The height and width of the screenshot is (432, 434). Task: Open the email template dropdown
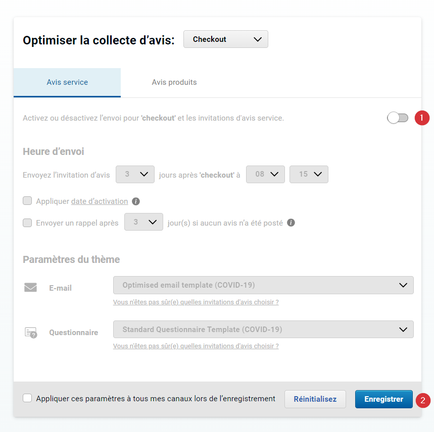tap(263, 285)
